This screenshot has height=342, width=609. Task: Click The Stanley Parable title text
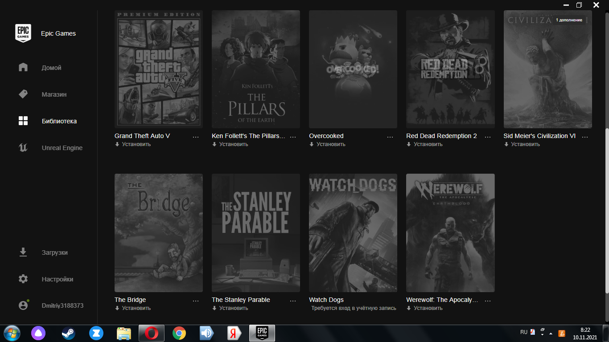pos(241,300)
